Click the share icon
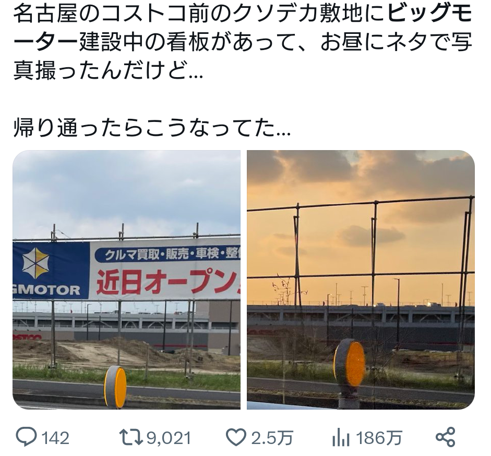 445,437
